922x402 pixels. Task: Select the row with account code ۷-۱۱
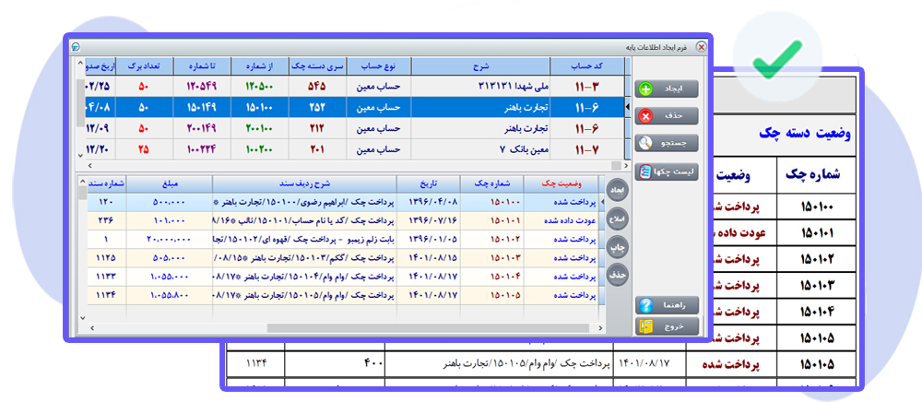point(354,149)
